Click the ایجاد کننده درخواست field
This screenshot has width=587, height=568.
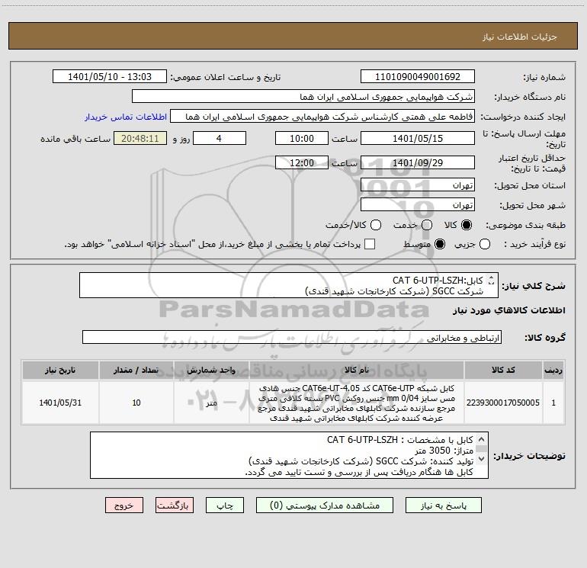322,117
